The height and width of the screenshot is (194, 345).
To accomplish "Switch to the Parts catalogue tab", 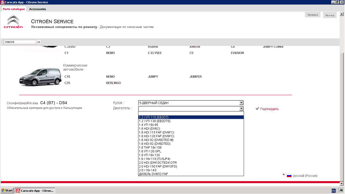I will click(x=14, y=9).
